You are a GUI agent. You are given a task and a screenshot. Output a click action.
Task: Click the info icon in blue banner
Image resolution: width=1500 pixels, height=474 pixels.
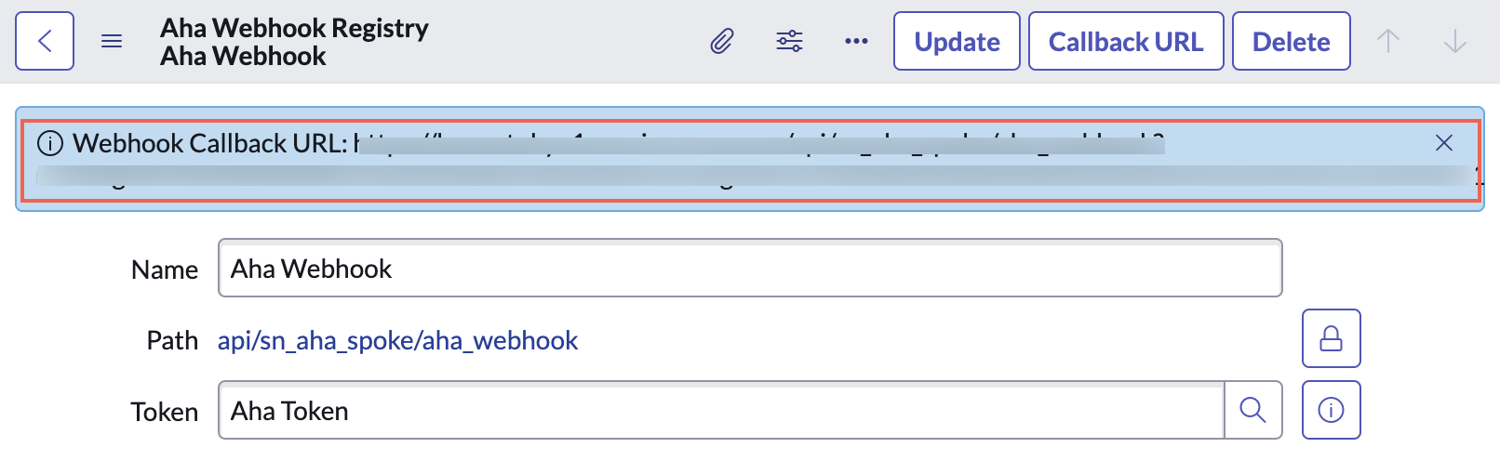click(50, 143)
